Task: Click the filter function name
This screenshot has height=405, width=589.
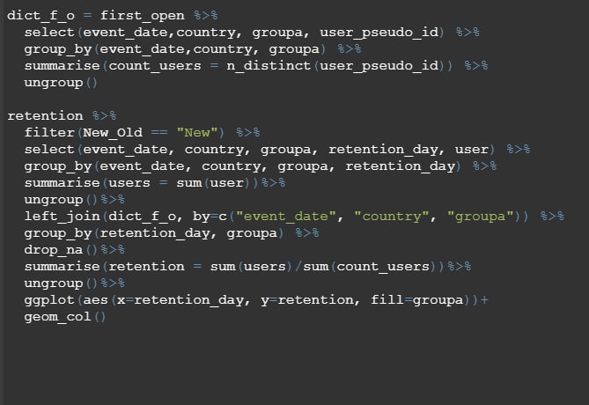Action: [49, 133]
